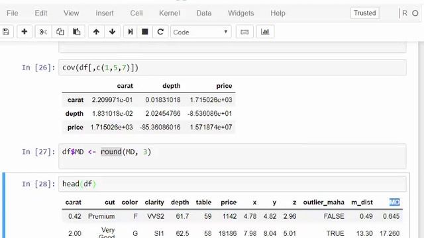Click the clarity column header
Screen dimensions: 424x238
(x=154, y=202)
